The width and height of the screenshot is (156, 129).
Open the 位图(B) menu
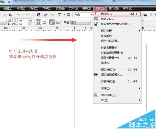[60, 8]
